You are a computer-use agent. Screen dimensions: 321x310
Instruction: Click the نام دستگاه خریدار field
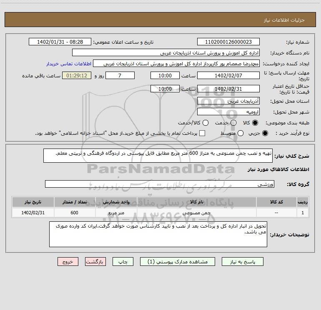click(166, 52)
